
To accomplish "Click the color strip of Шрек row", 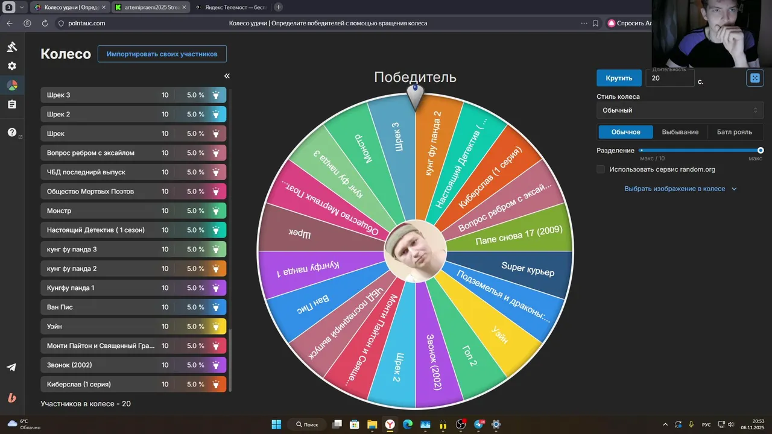I will coord(216,134).
